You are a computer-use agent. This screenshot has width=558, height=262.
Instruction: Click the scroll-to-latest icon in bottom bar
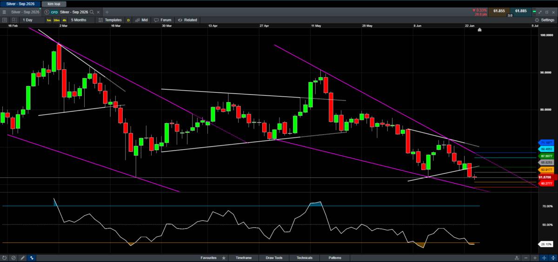coord(517,257)
